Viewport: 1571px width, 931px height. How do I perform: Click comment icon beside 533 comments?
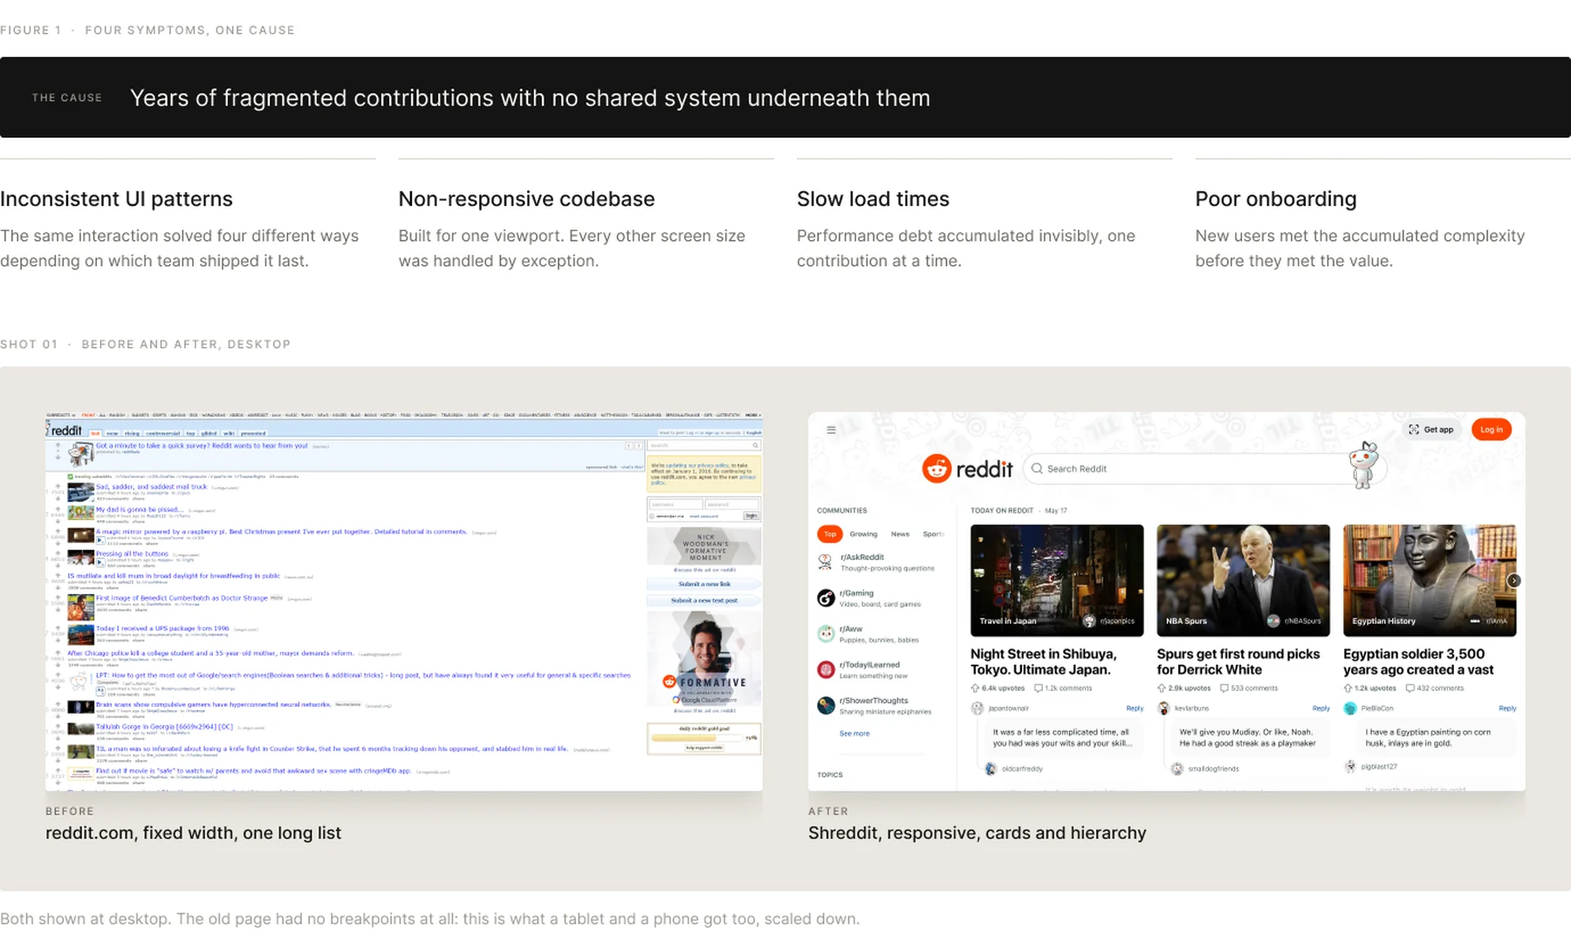[1225, 688]
